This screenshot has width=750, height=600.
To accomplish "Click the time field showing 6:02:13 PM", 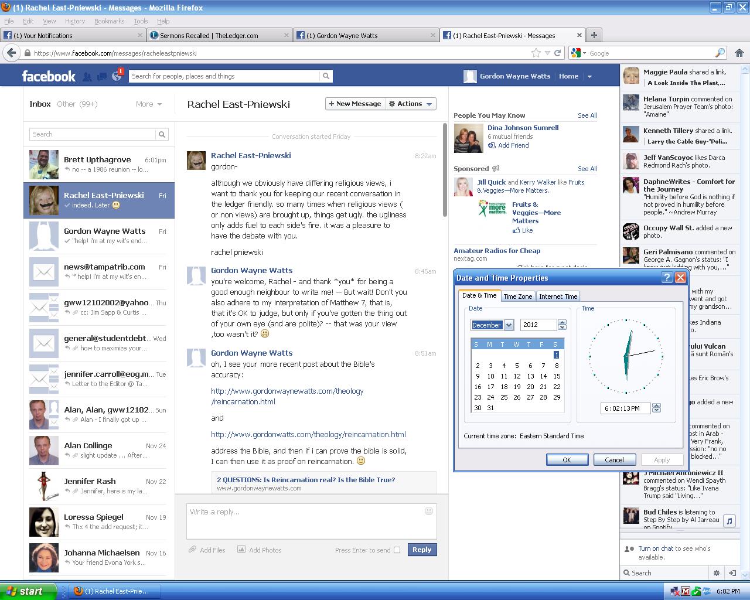I will pyautogui.click(x=626, y=408).
